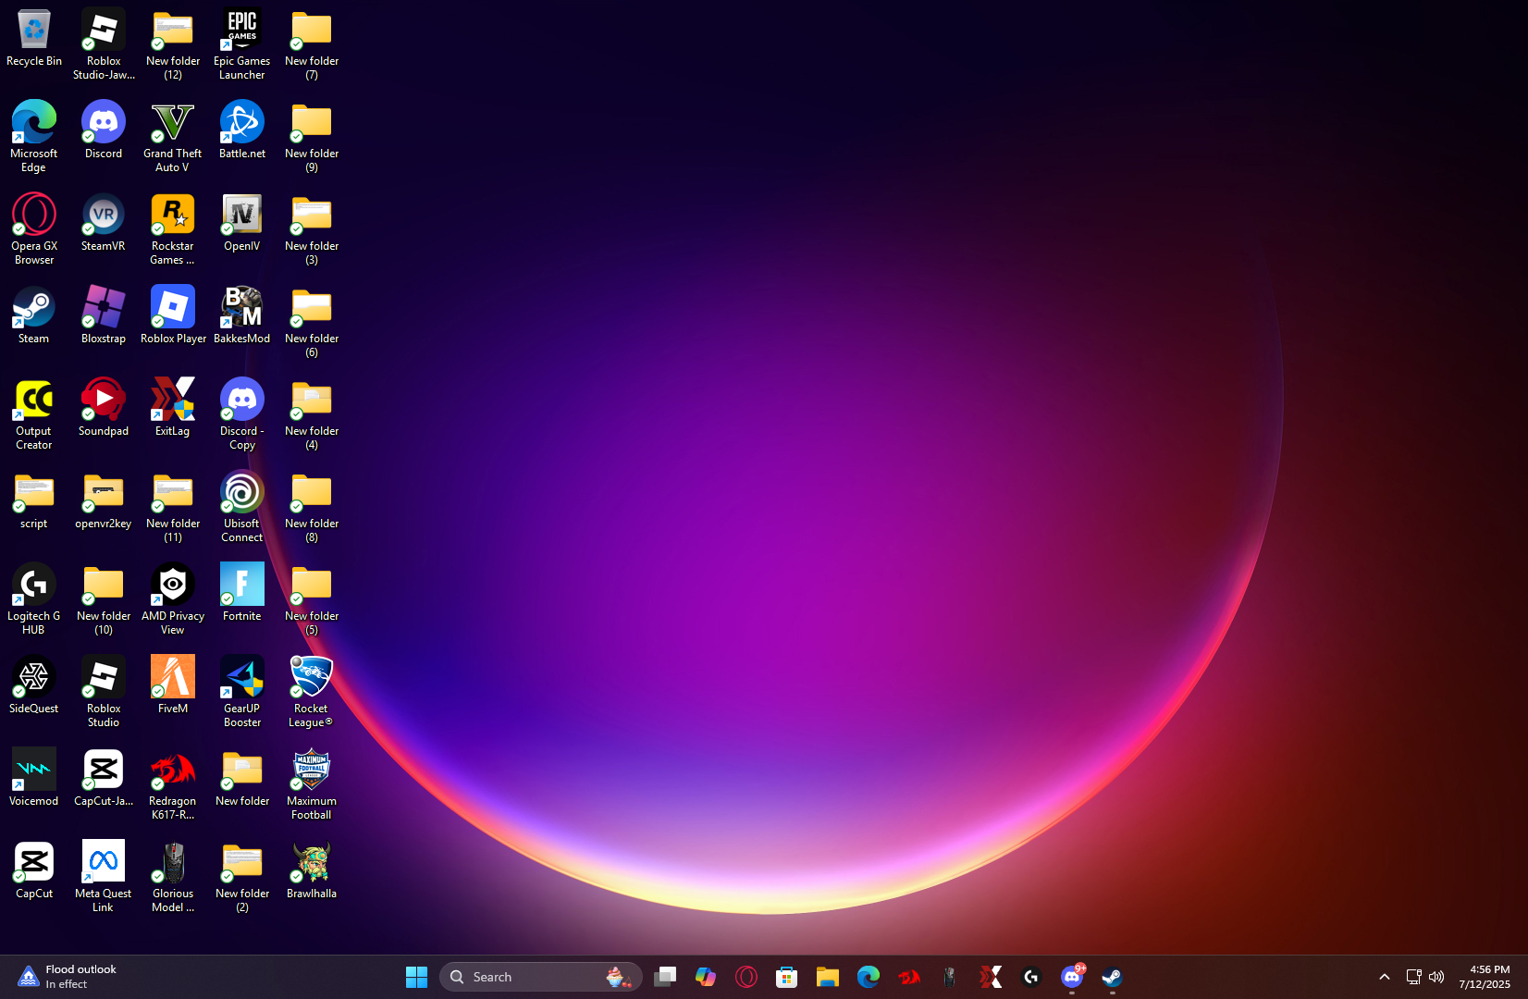Open the Flood outlook weather widget
The image size is (1528, 999).
point(67,977)
